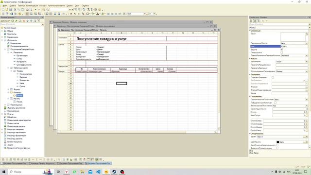Click the red delete X in the configuration tree toolbar

[x=24, y=21]
